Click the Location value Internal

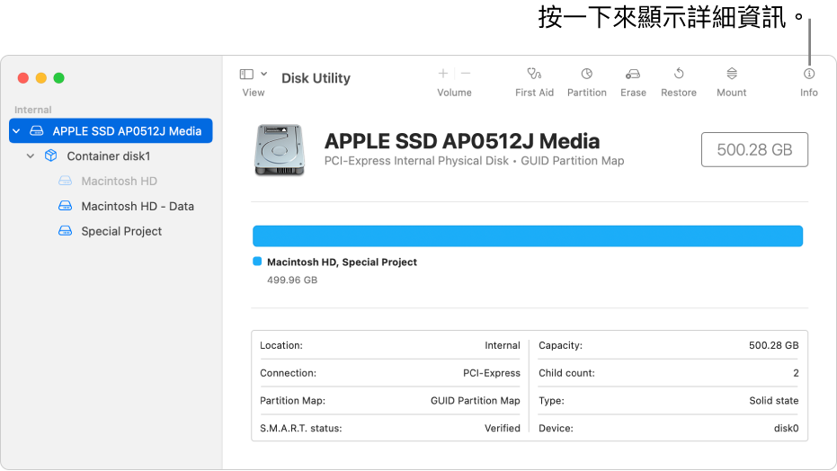(x=503, y=345)
